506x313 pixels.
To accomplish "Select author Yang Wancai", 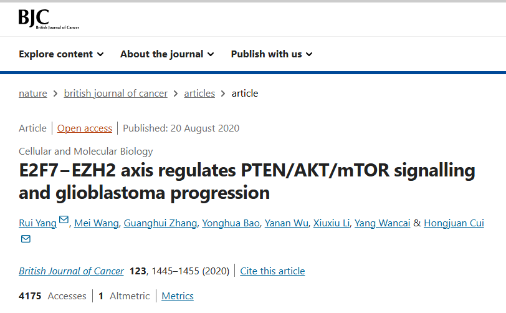I will [383, 223].
